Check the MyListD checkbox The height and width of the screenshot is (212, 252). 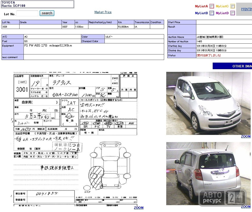[232, 13]
